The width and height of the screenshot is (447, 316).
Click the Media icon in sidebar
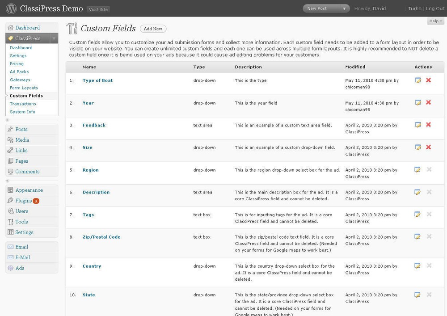pos(11,139)
